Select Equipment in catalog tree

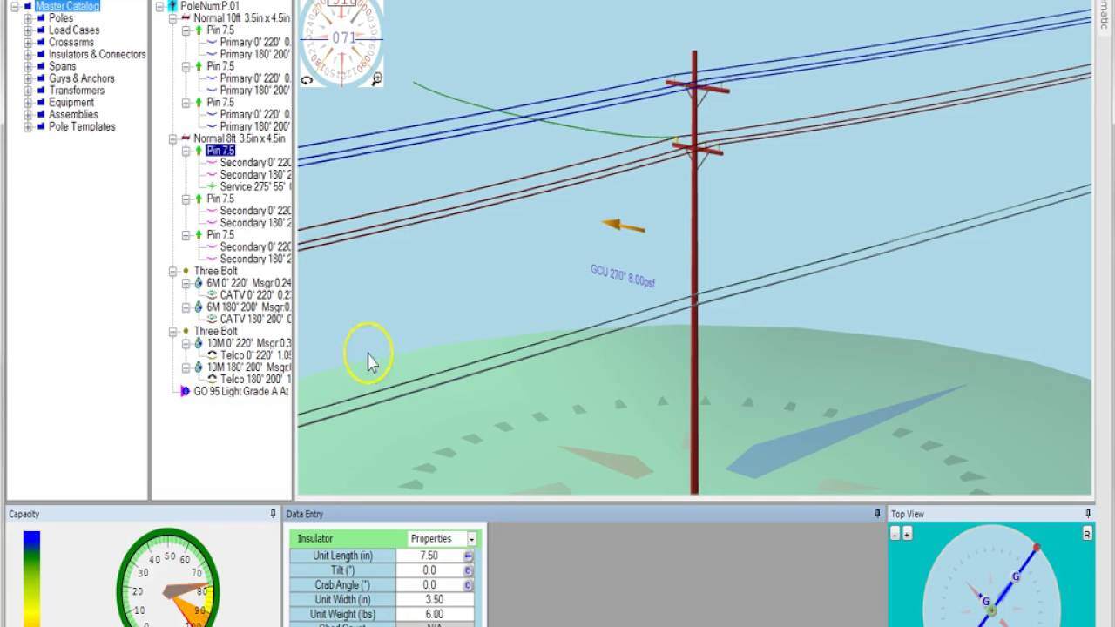(71, 103)
